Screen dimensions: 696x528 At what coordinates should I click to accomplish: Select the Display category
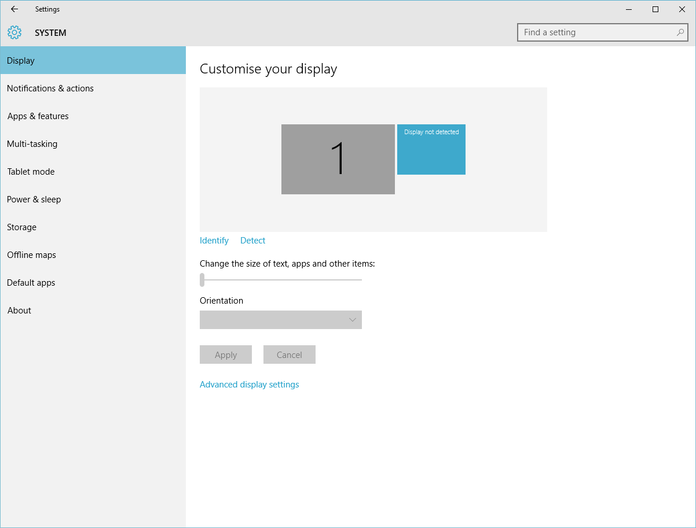coord(93,61)
